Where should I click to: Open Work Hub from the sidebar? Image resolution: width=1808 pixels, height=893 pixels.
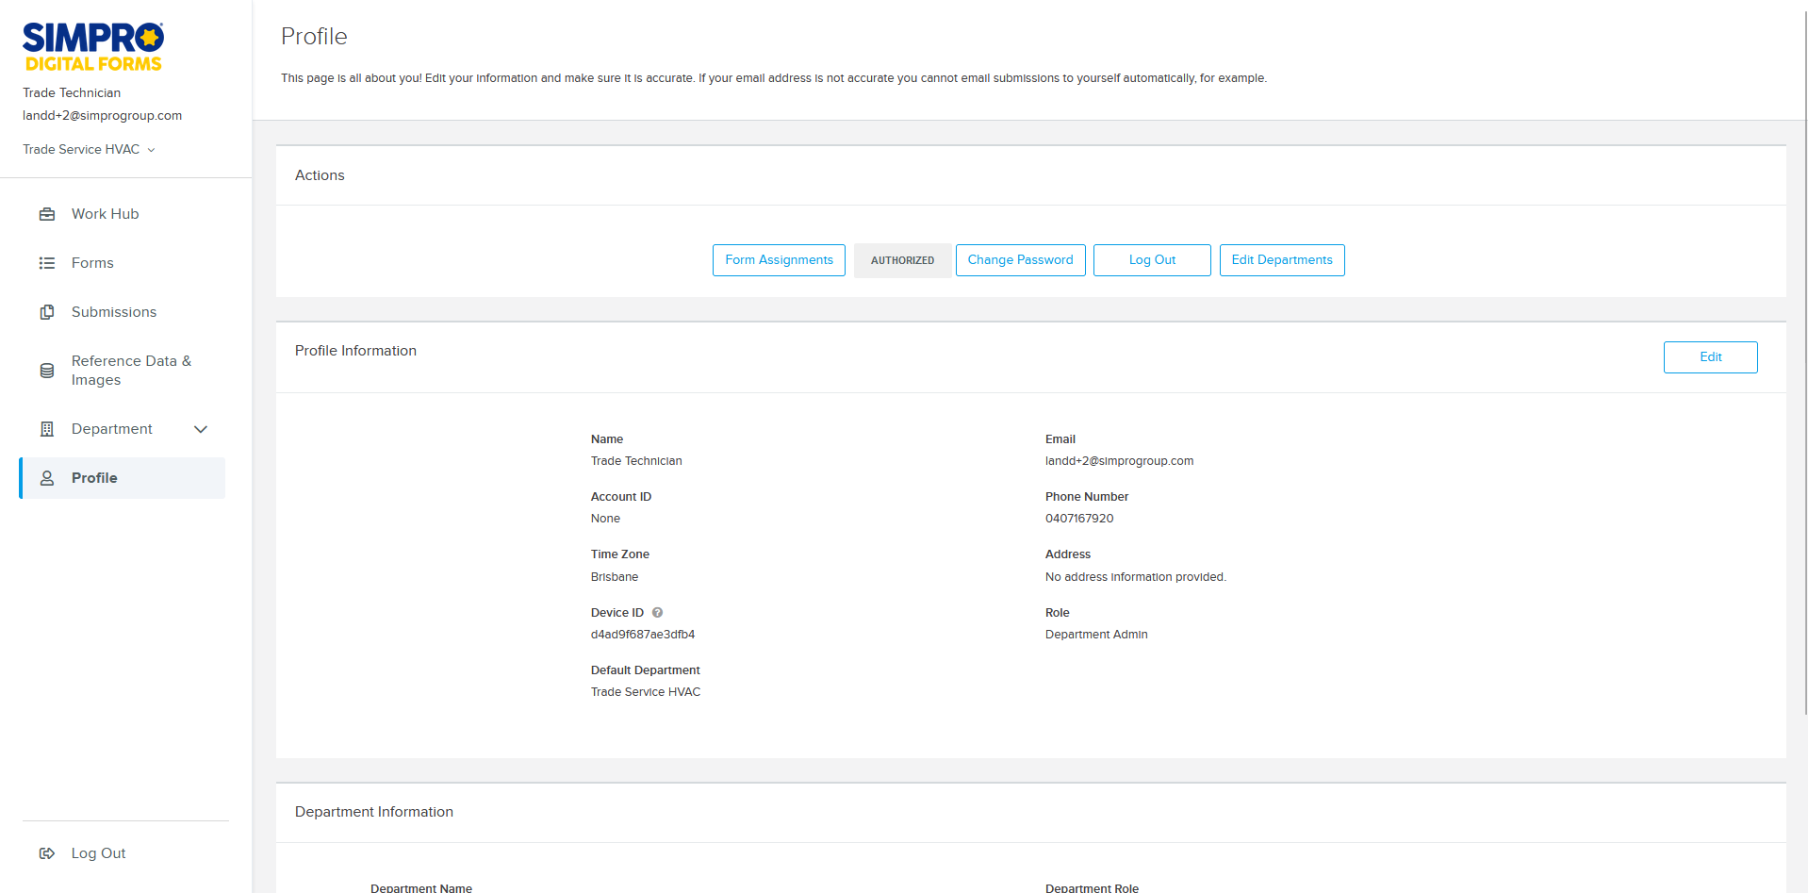[123, 214]
